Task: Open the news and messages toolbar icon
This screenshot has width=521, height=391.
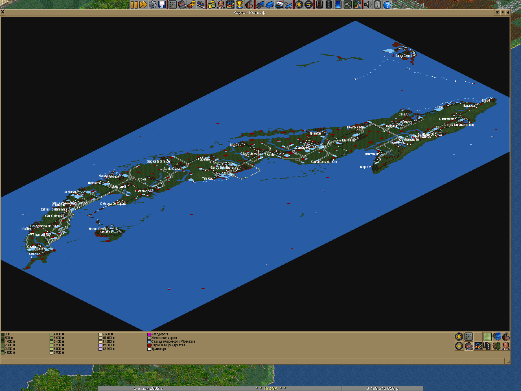Action: pyautogui.click(x=377, y=4)
